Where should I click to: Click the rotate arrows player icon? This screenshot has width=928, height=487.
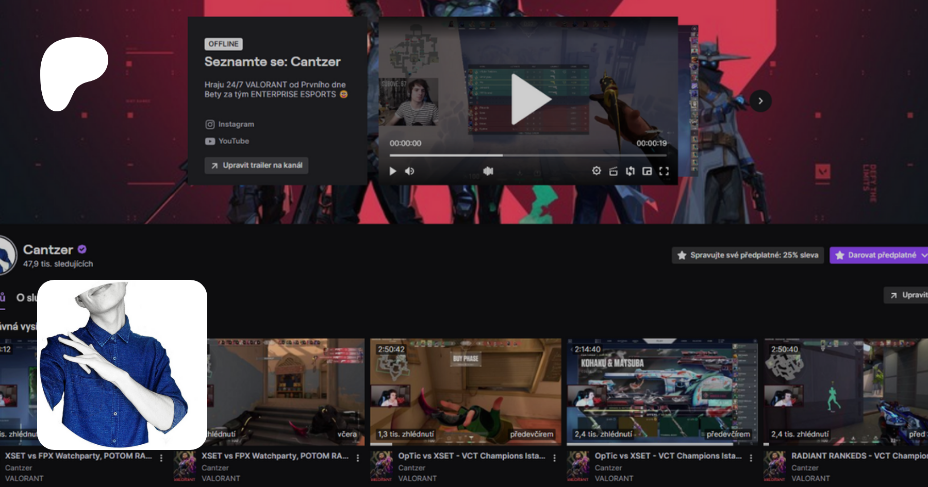pos(630,171)
